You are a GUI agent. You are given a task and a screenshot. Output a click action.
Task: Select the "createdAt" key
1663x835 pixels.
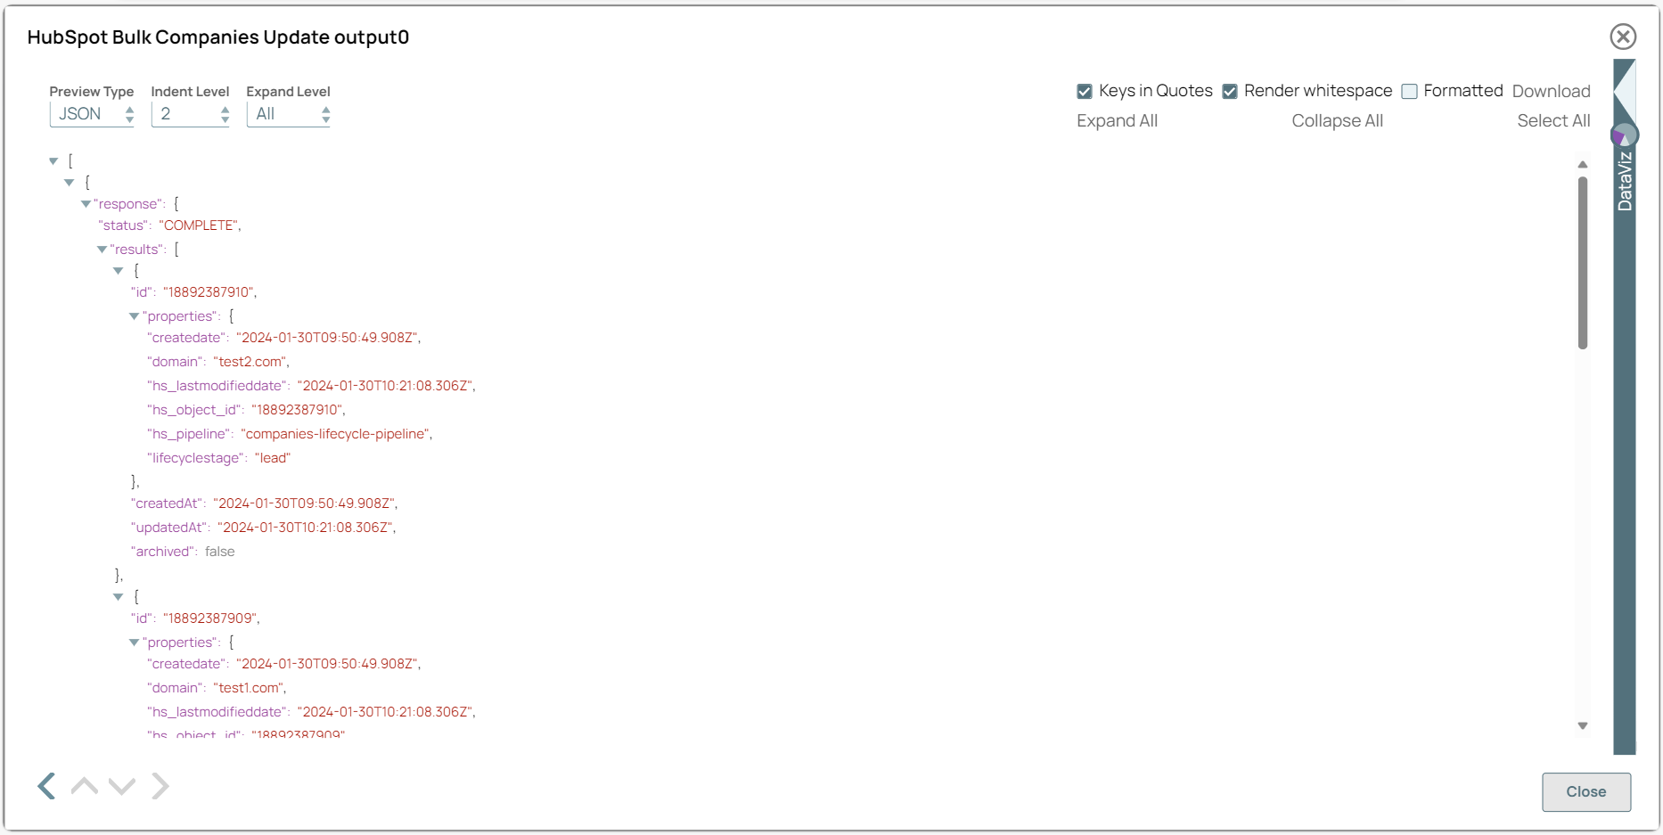click(168, 503)
